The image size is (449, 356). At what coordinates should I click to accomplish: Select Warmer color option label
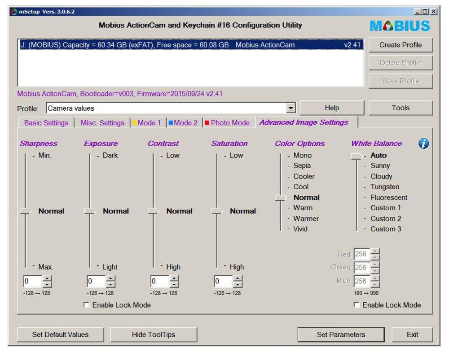pyautogui.click(x=306, y=218)
